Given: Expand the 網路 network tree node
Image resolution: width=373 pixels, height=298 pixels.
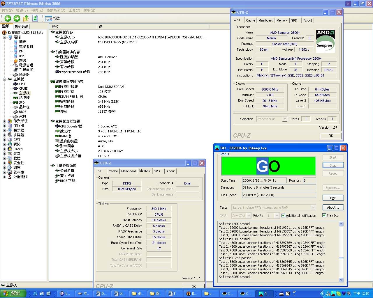Looking at the screenshot, I should coord(4,144).
